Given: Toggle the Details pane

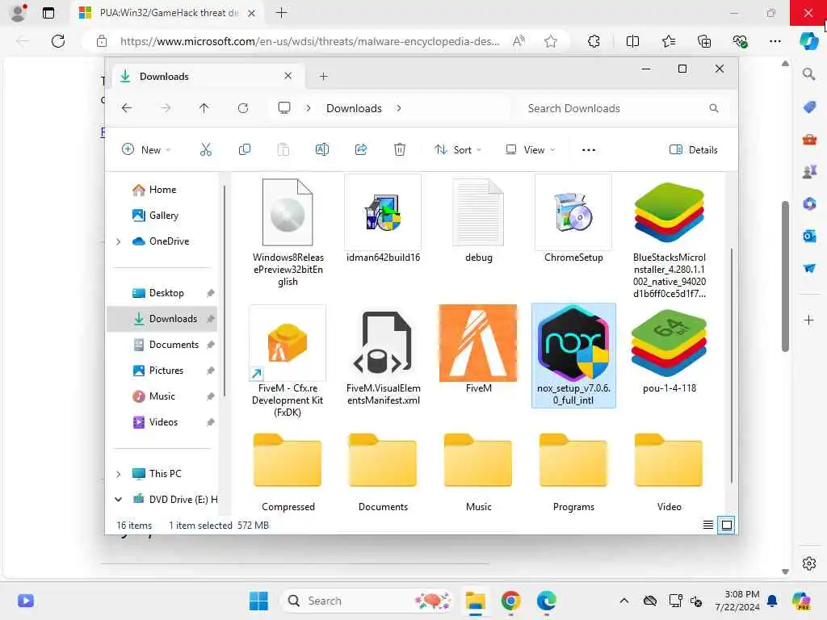Looking at the screenshot, I should tap(693, 149).
